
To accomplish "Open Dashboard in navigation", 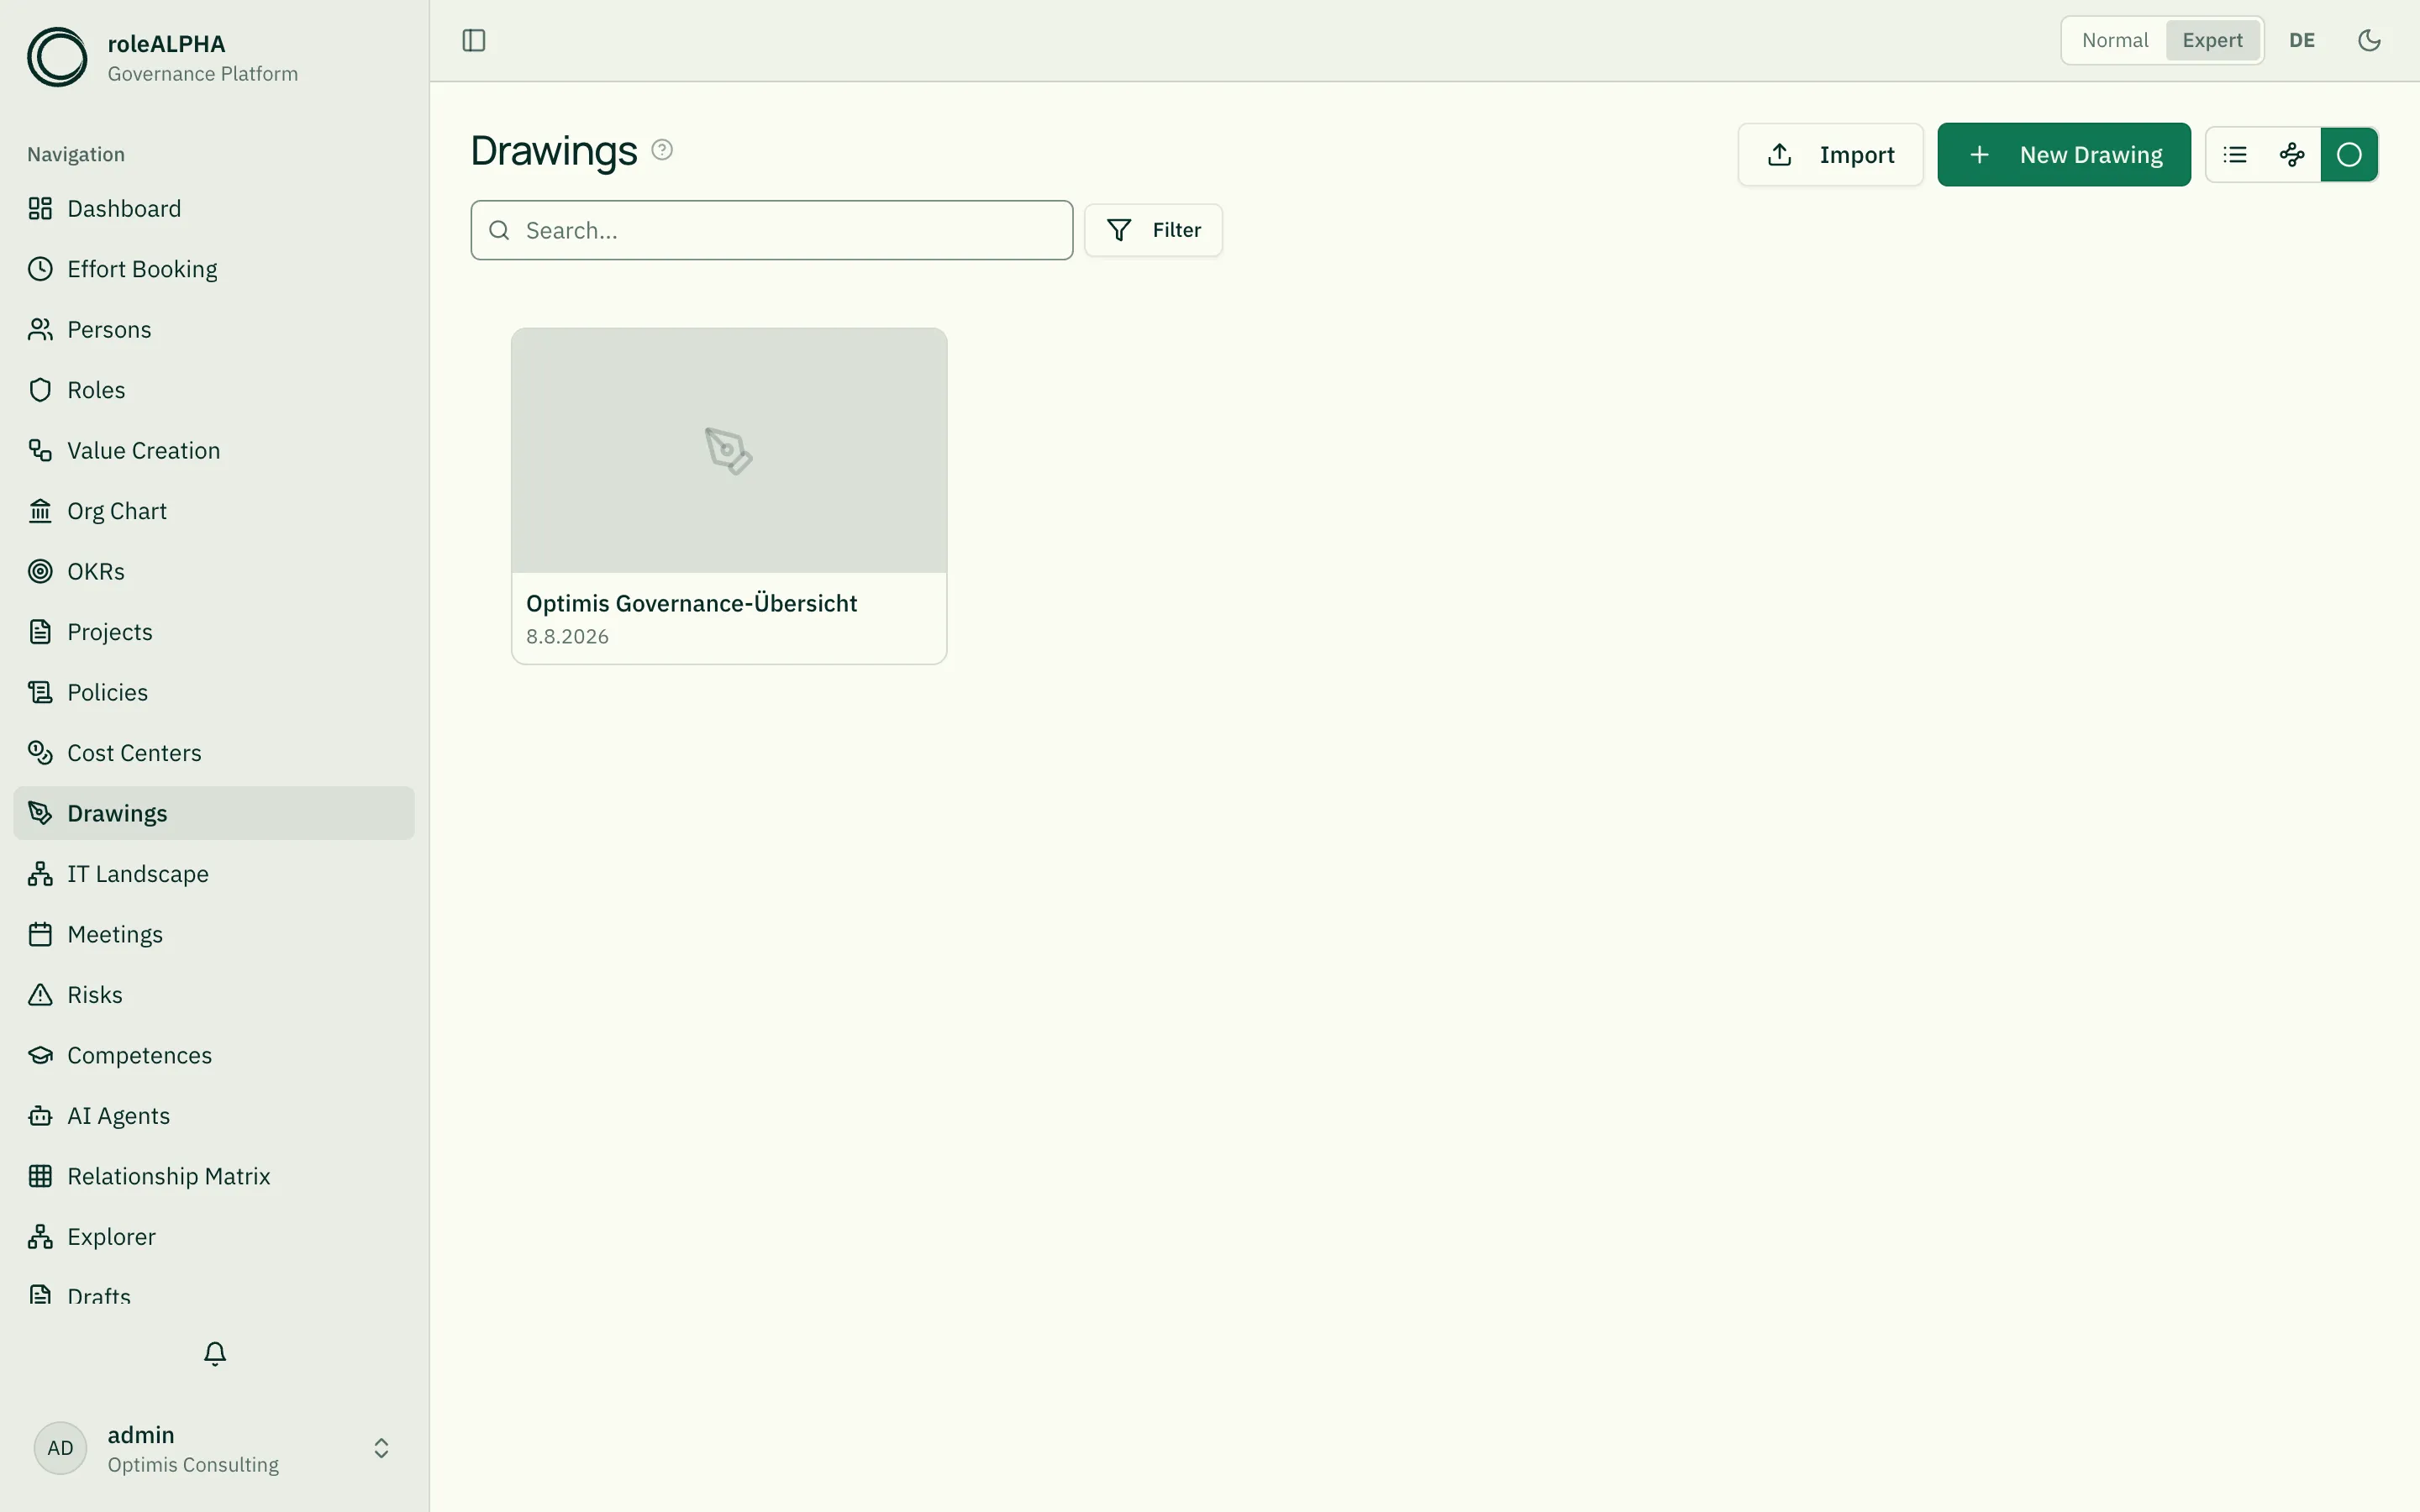I will [x=214, y=208].
